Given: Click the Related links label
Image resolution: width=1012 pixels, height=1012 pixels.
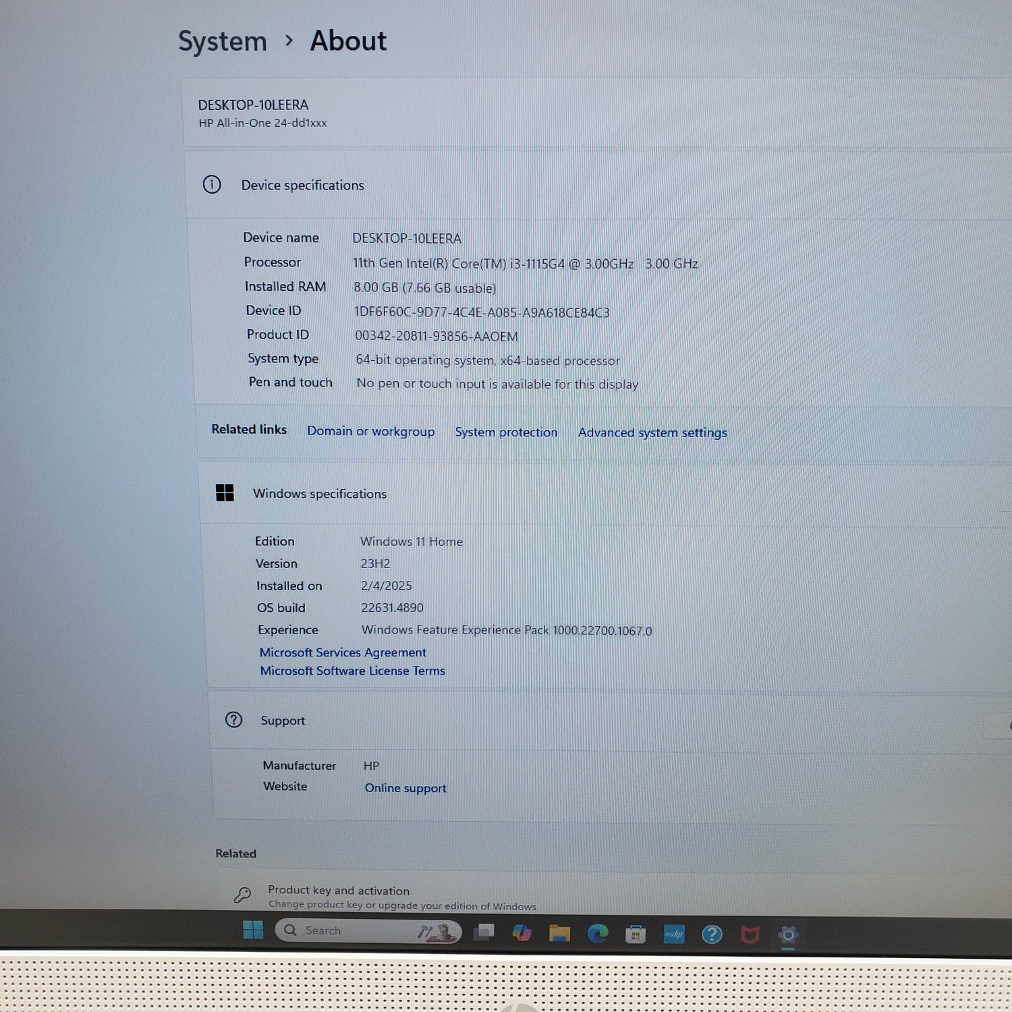Looking at the screenshot, I should coord(249,429).
